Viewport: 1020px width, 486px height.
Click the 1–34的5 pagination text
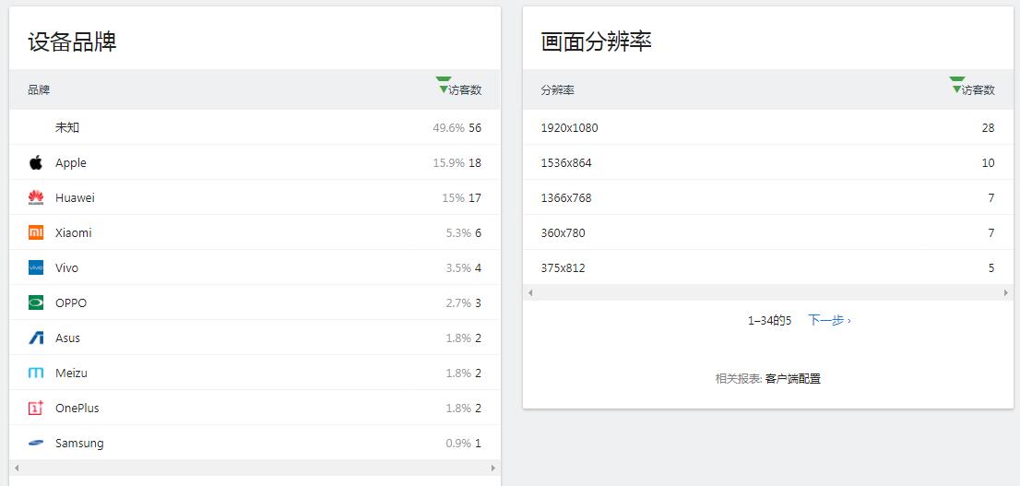[x=769, y=321]
